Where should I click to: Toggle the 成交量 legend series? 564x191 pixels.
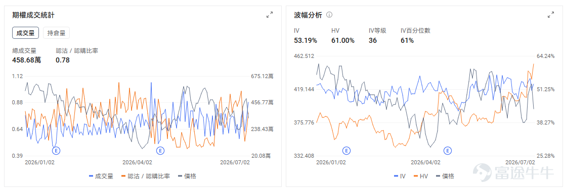tap(101, 176)
